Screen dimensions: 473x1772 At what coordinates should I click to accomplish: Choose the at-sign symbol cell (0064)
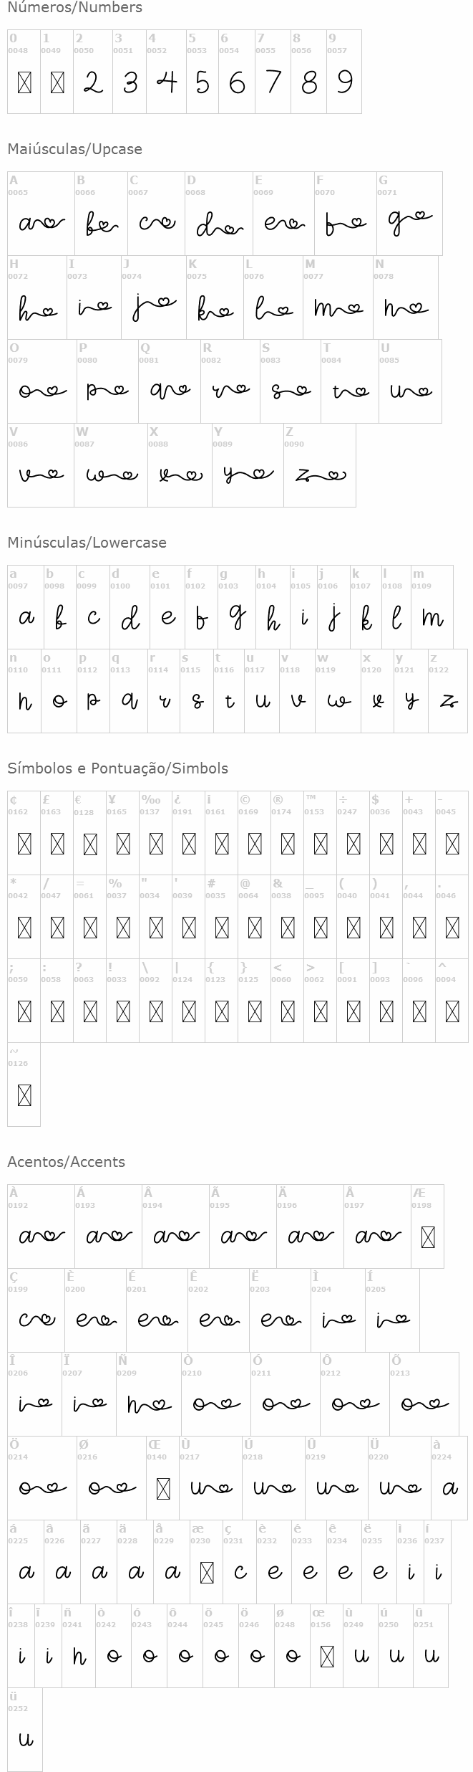point(254,916)
